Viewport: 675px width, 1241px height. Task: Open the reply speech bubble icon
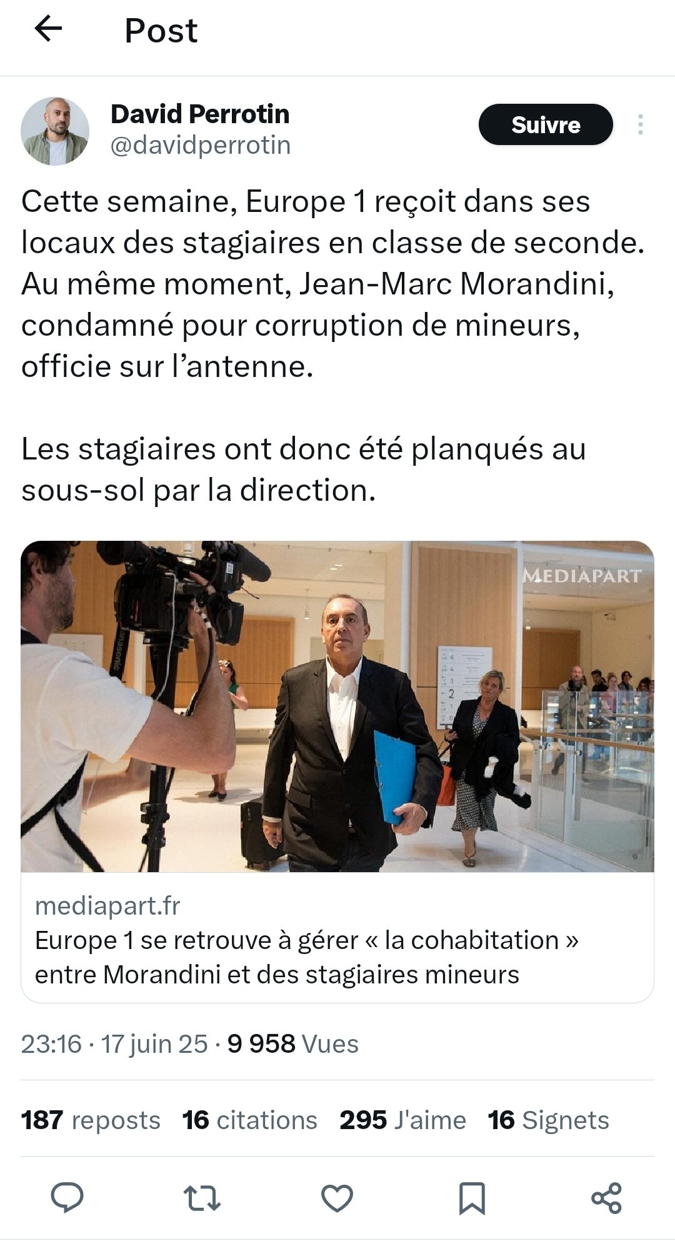coord(67,1197)
